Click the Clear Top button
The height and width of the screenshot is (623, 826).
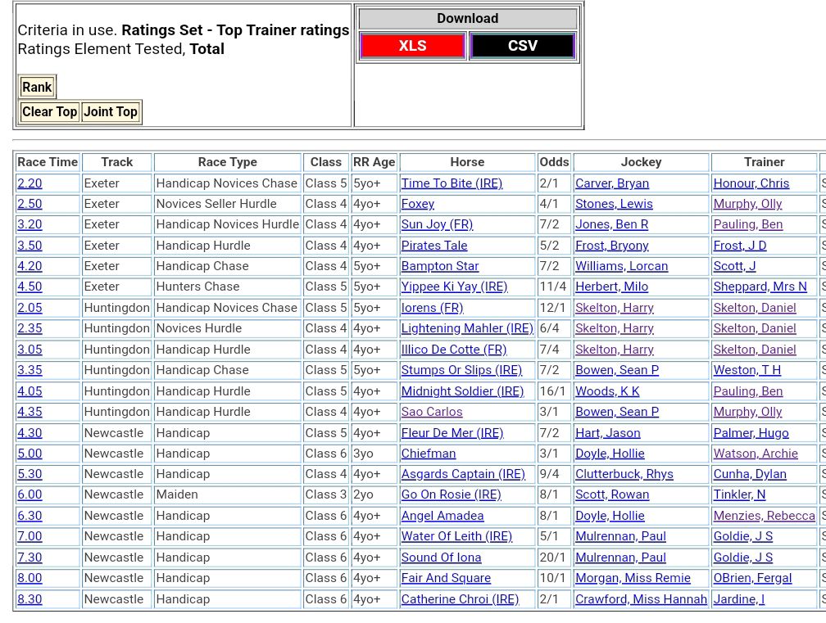(49, 112)
